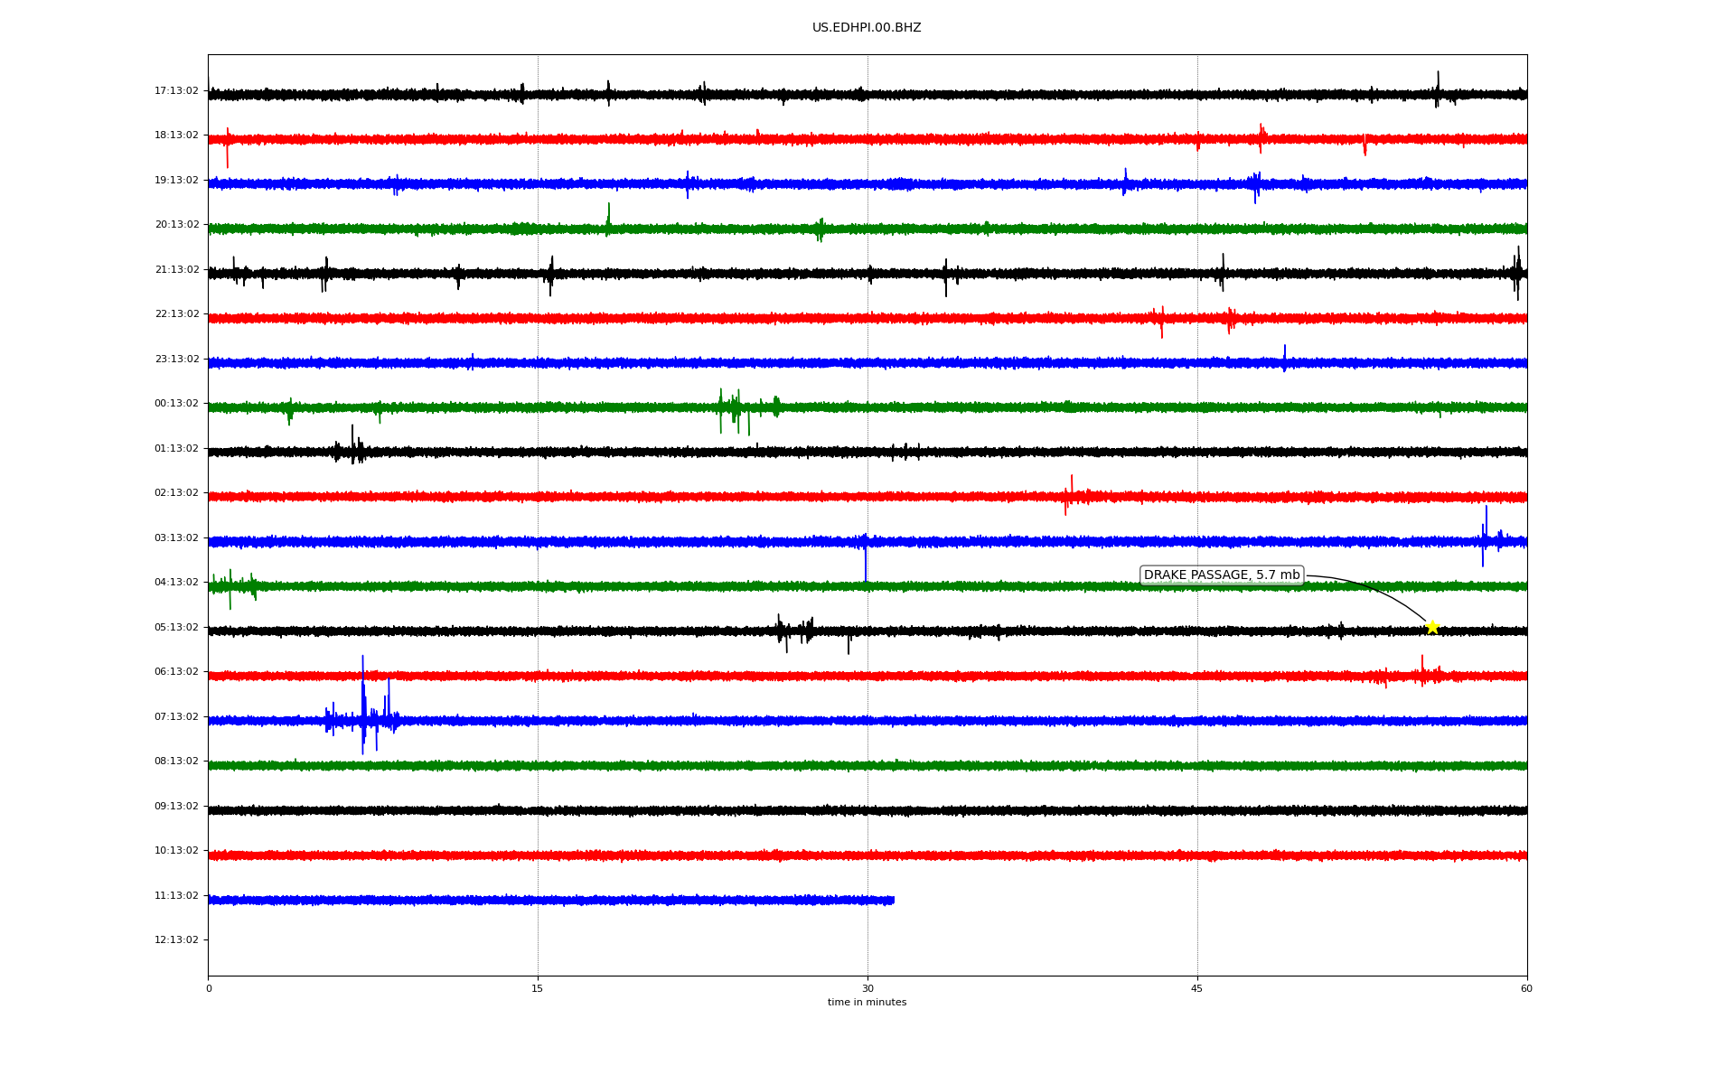
Task: Click the yellow star earthquake marker
Action: (x=1432, y=627)
